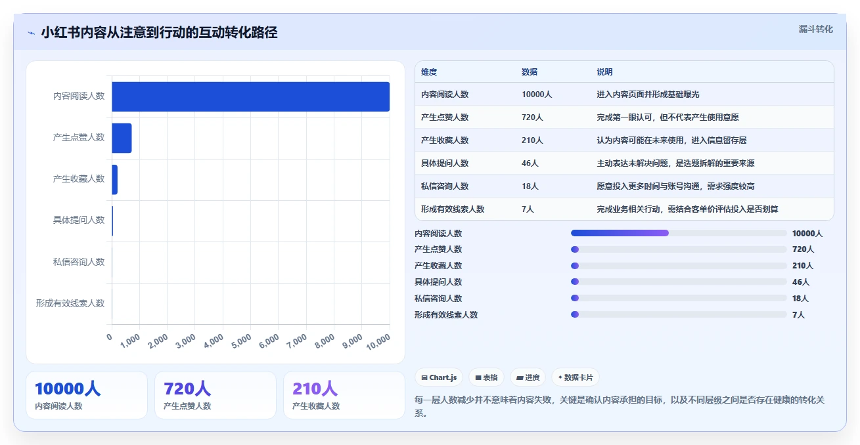Click the 产生点赞人数 progress bar

coord(679,249)
